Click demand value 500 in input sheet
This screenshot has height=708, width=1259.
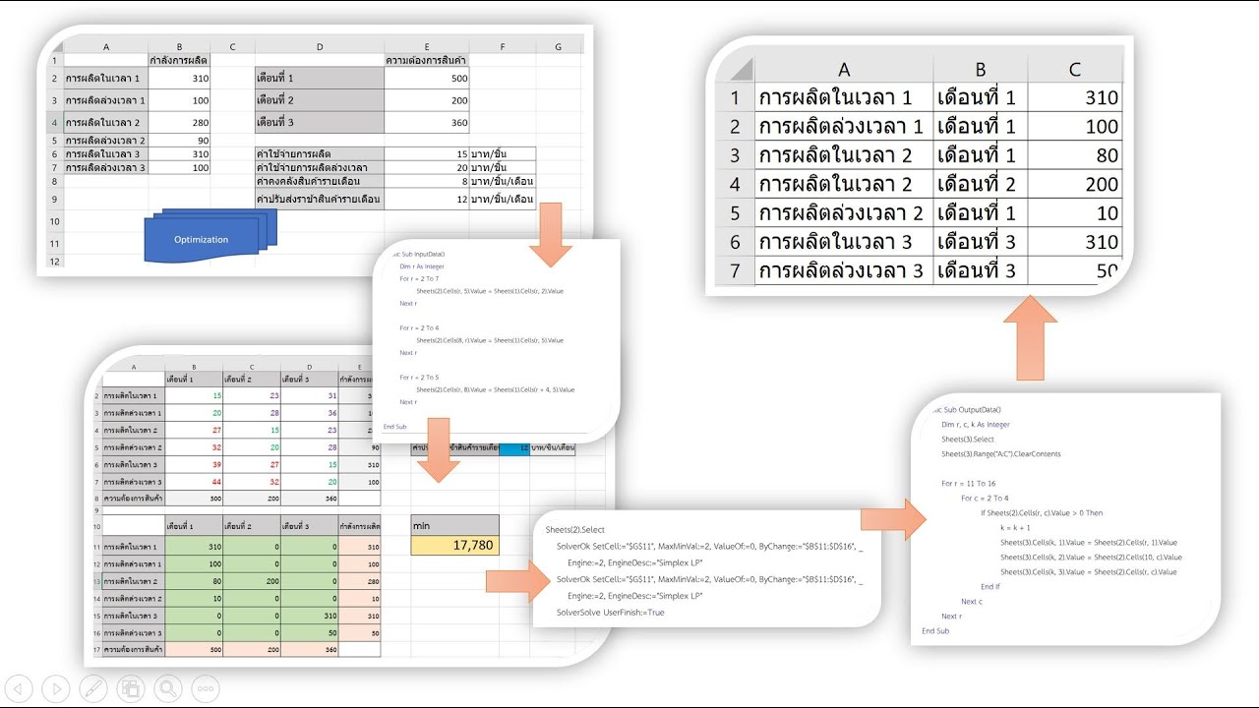click(x=427, y=78)
